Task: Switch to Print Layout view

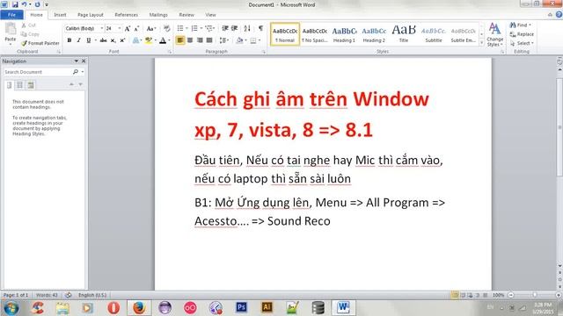Action: point(455,295)
